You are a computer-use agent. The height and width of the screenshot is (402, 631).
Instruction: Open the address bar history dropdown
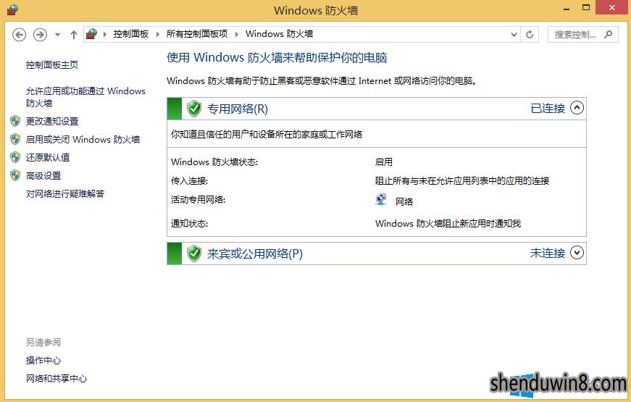[514, 35]
